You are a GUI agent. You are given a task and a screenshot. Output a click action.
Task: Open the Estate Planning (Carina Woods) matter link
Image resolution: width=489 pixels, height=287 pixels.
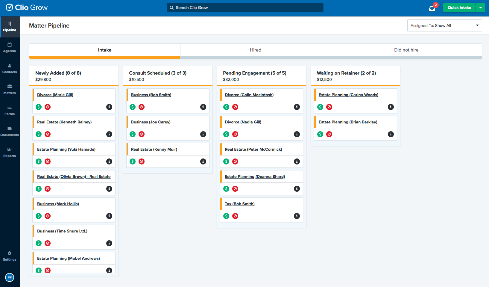click(348, 95)
